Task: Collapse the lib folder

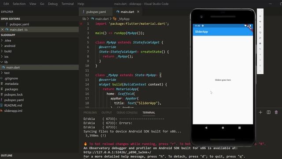Action: coord(2,62)
